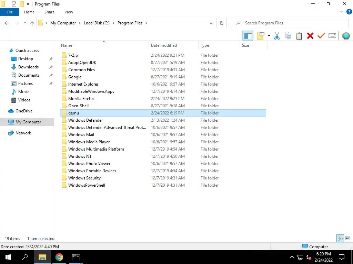Open Desktop in the navigation pane
353x264 pixels.
click(26, 59)
